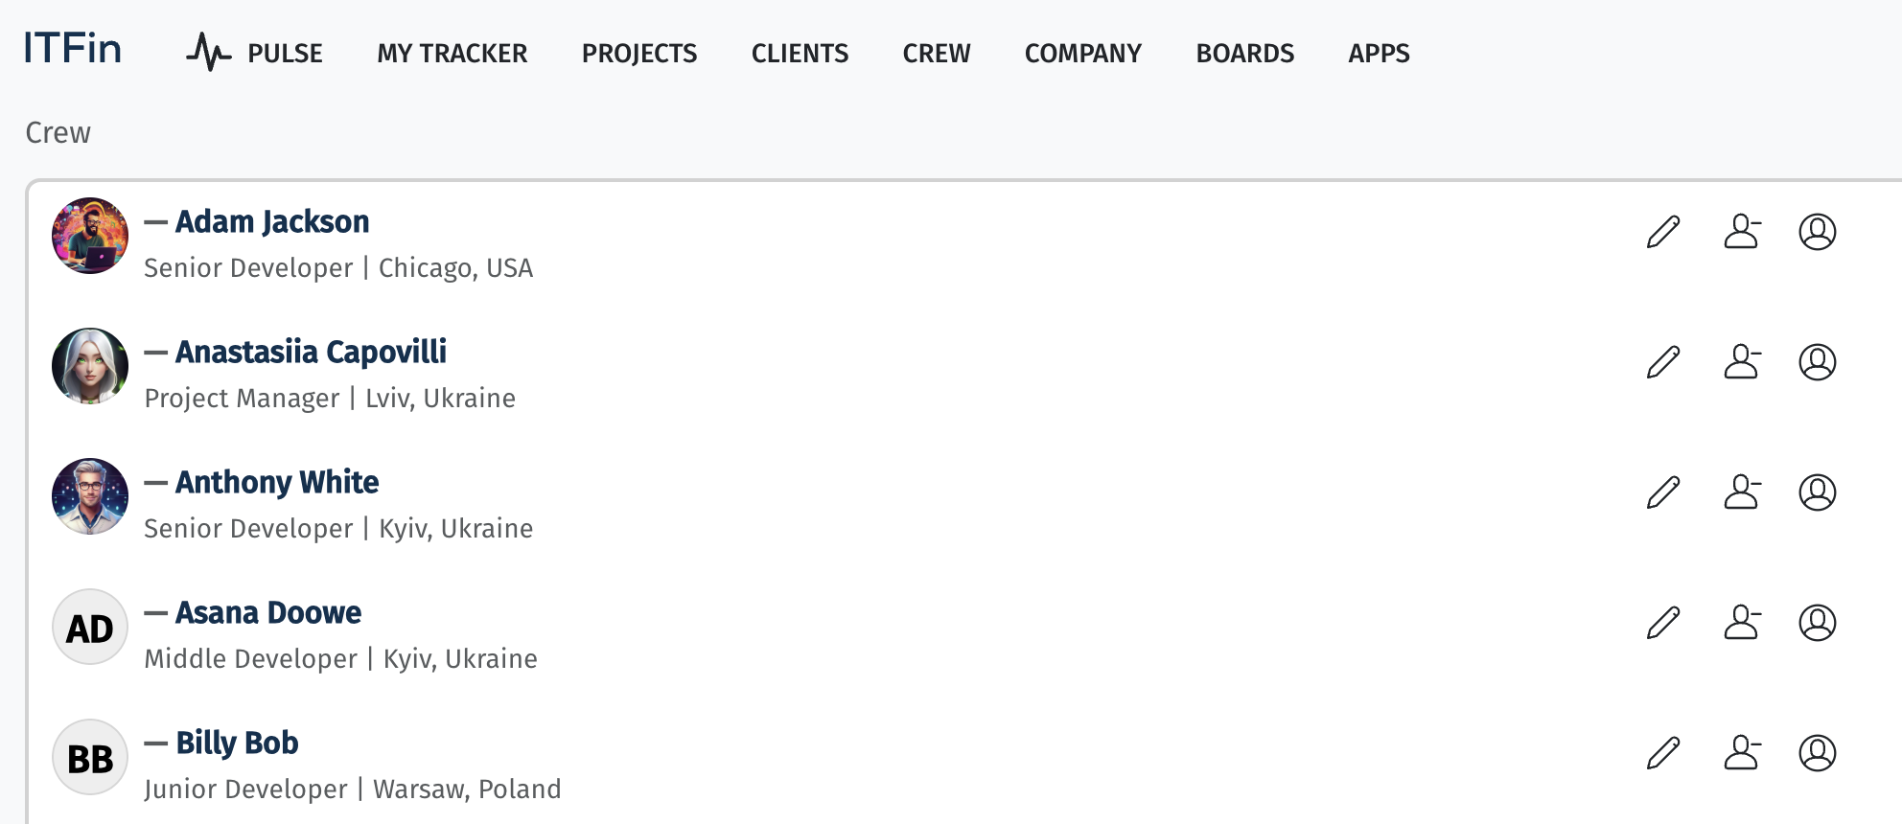Screen dimensions: 1902x824
Task: Click Adam Jackson's avatar photo
Action: click(x=90, y=236)
